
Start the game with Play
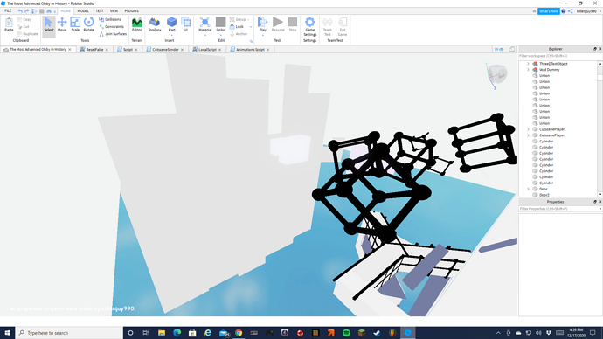click(x=263, y=24)
